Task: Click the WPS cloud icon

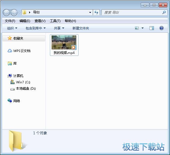Action: click(x=10, y=51)
